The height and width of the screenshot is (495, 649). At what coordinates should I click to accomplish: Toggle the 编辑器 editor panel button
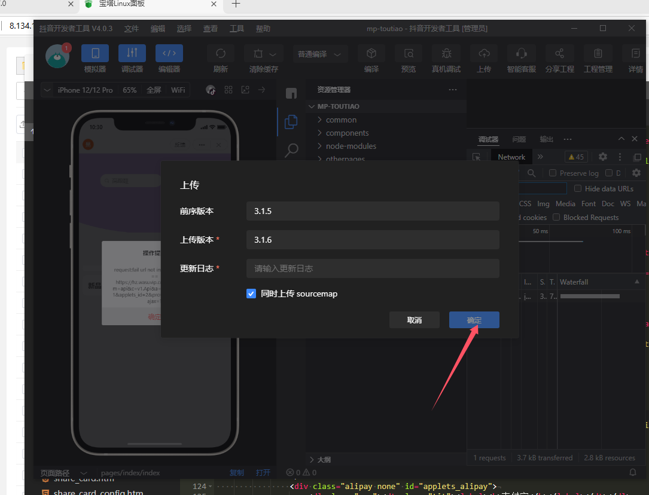(169, 53)
